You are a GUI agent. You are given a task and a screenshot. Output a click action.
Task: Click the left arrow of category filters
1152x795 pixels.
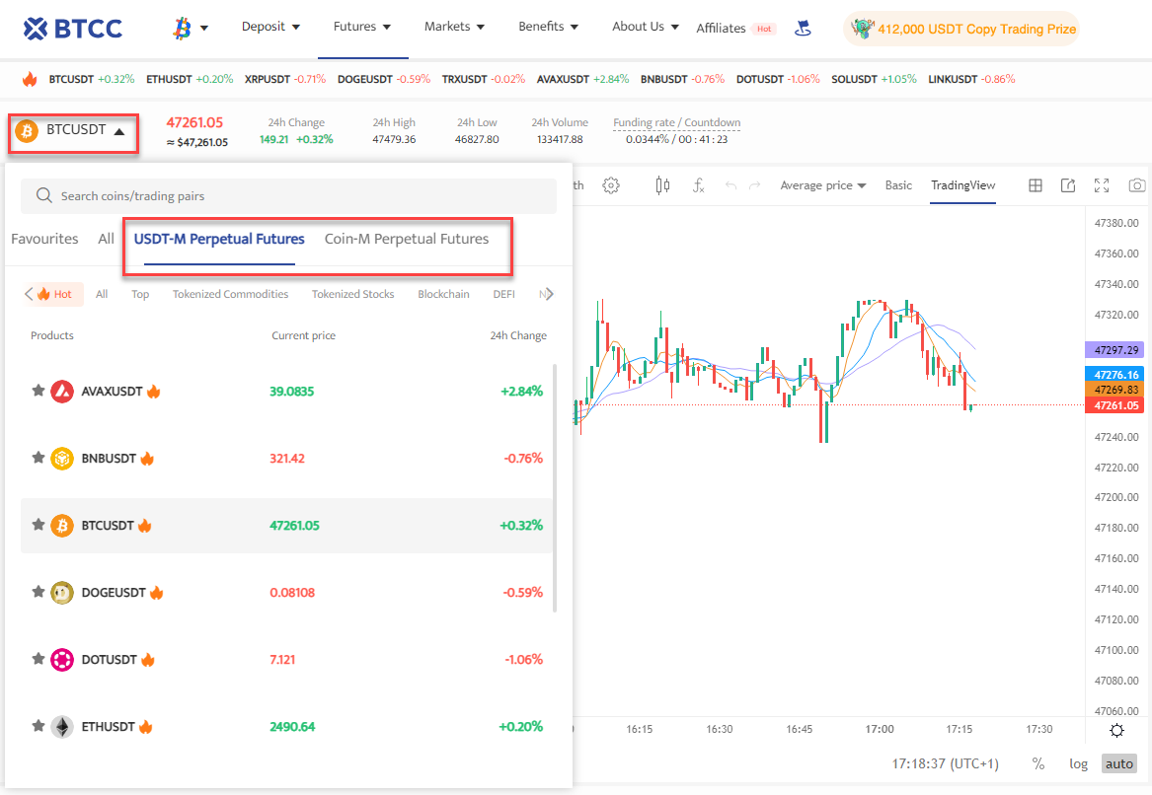[28, 294]
